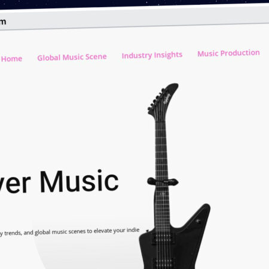Open the Home navigation link

(x=11, y=59)
